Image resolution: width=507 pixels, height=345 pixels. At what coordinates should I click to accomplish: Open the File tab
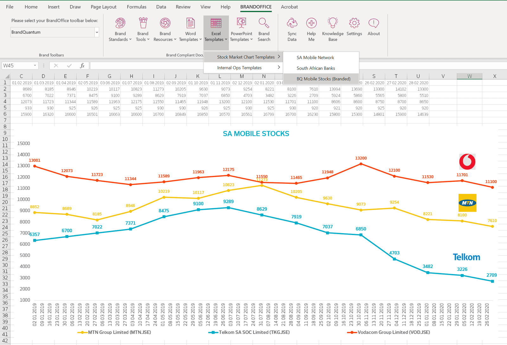click(x=10, y=7)
